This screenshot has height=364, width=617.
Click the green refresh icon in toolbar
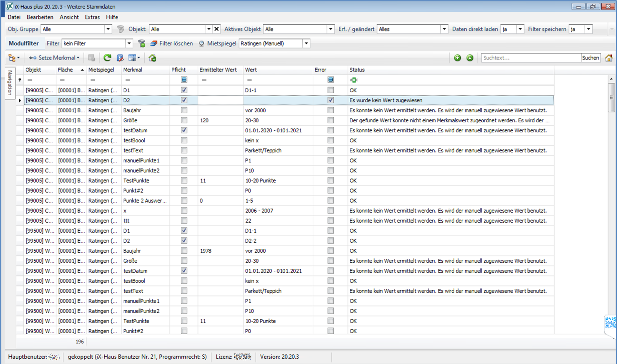pos(107,58)
